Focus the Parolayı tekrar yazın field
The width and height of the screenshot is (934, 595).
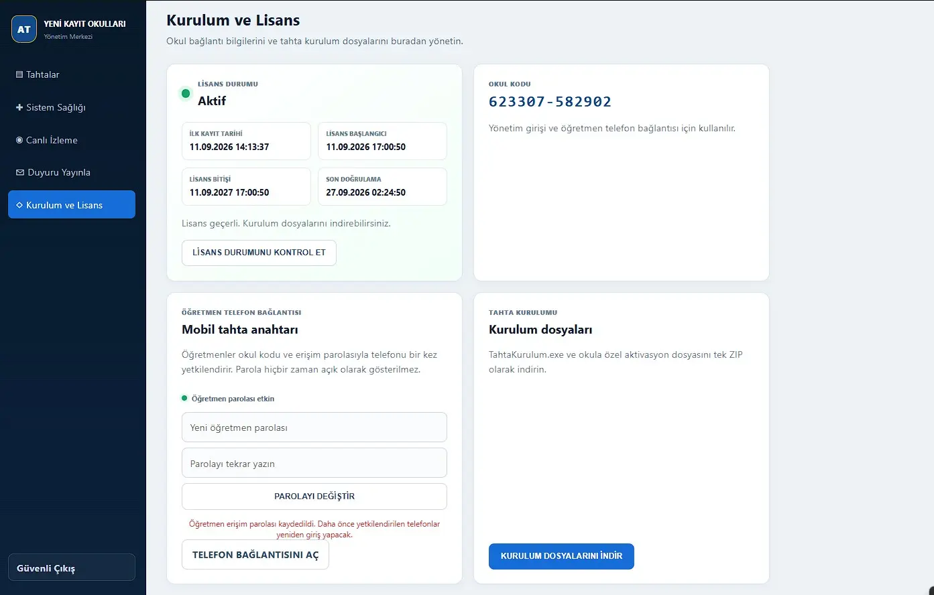314,463
